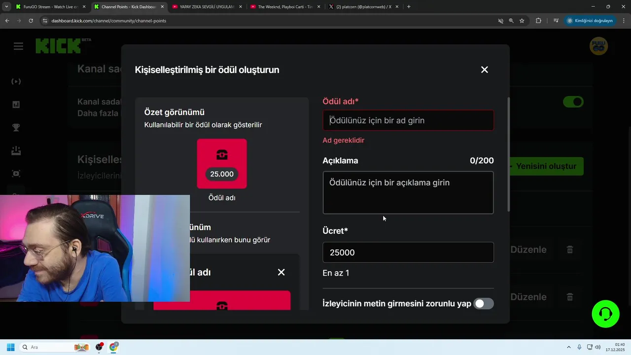Image resolution: width=631 pixels, height=355 pixels.
Task: Click the Yenisini oluştur button
Action: click(546, 166)
